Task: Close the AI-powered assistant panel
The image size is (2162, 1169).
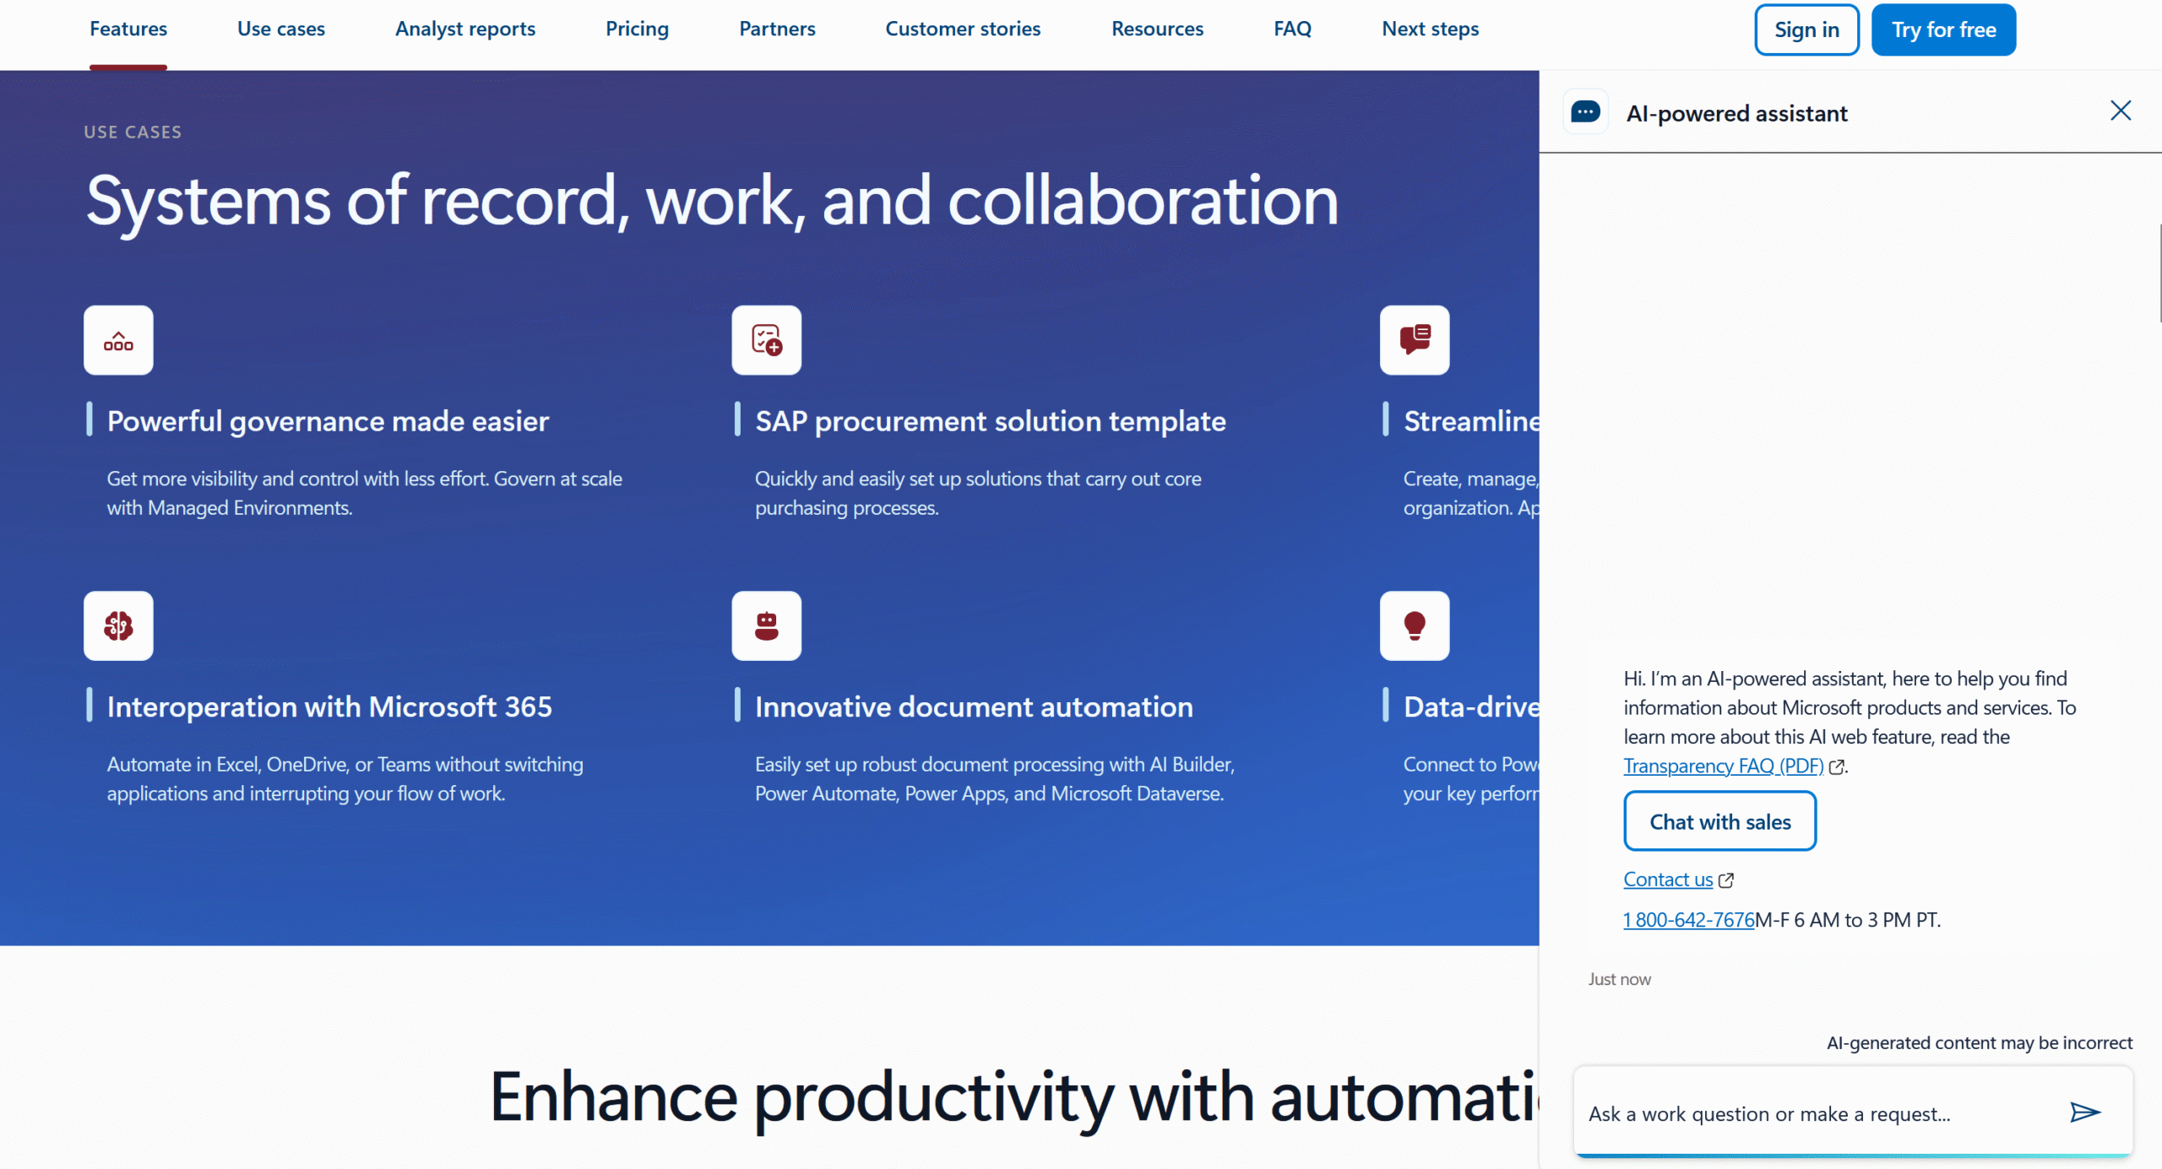Action: 2120,111
